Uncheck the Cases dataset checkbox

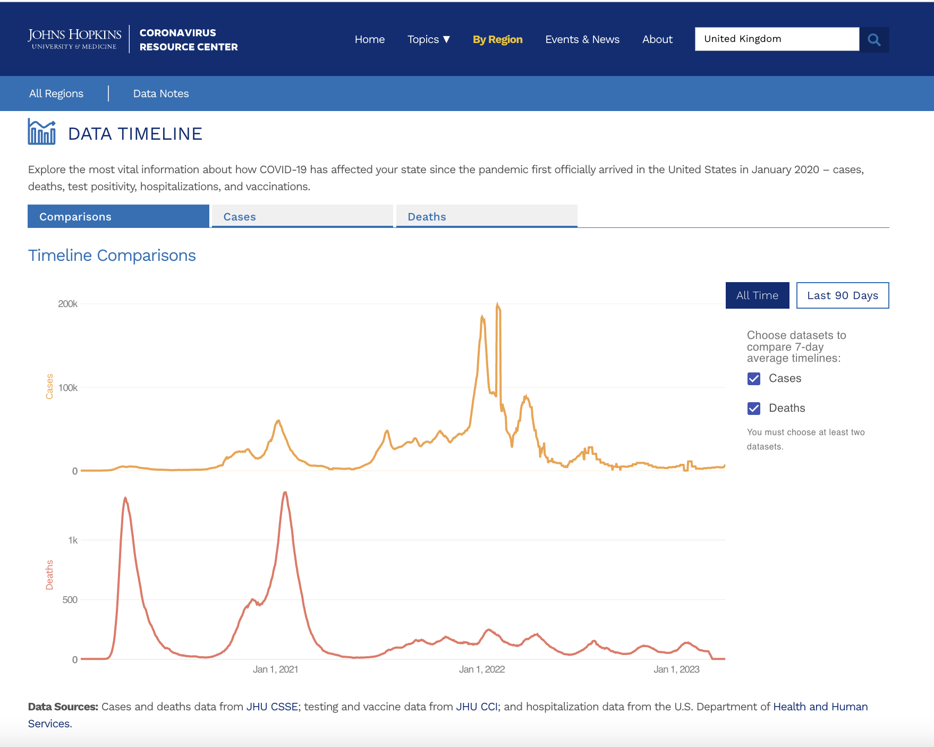coord(754,379)
